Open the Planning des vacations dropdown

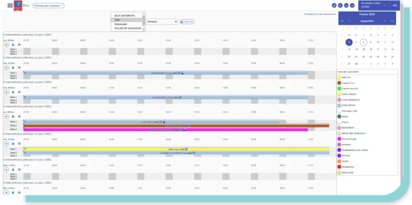point(48,6)
